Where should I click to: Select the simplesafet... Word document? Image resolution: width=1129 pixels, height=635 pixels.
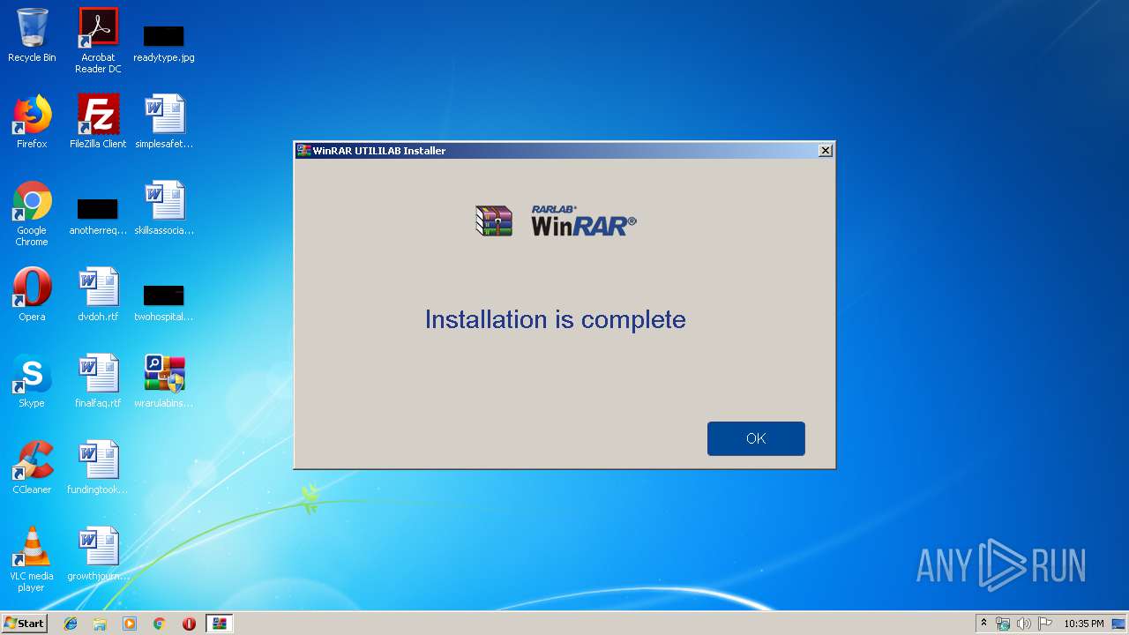(x=164, y=122)
